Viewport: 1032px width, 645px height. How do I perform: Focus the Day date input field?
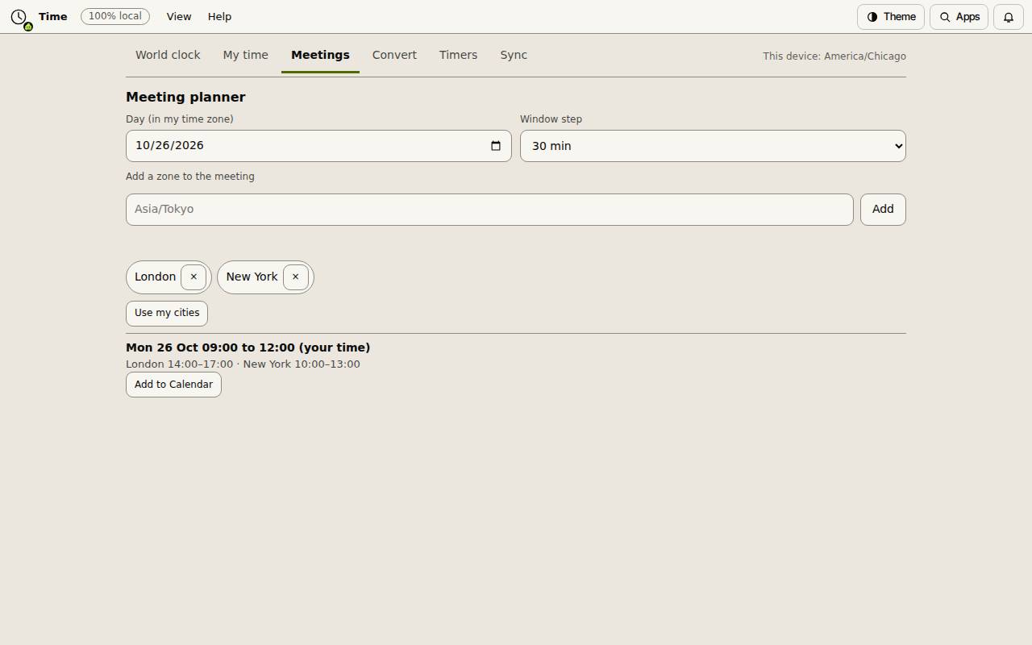click(x=318, y=146)
